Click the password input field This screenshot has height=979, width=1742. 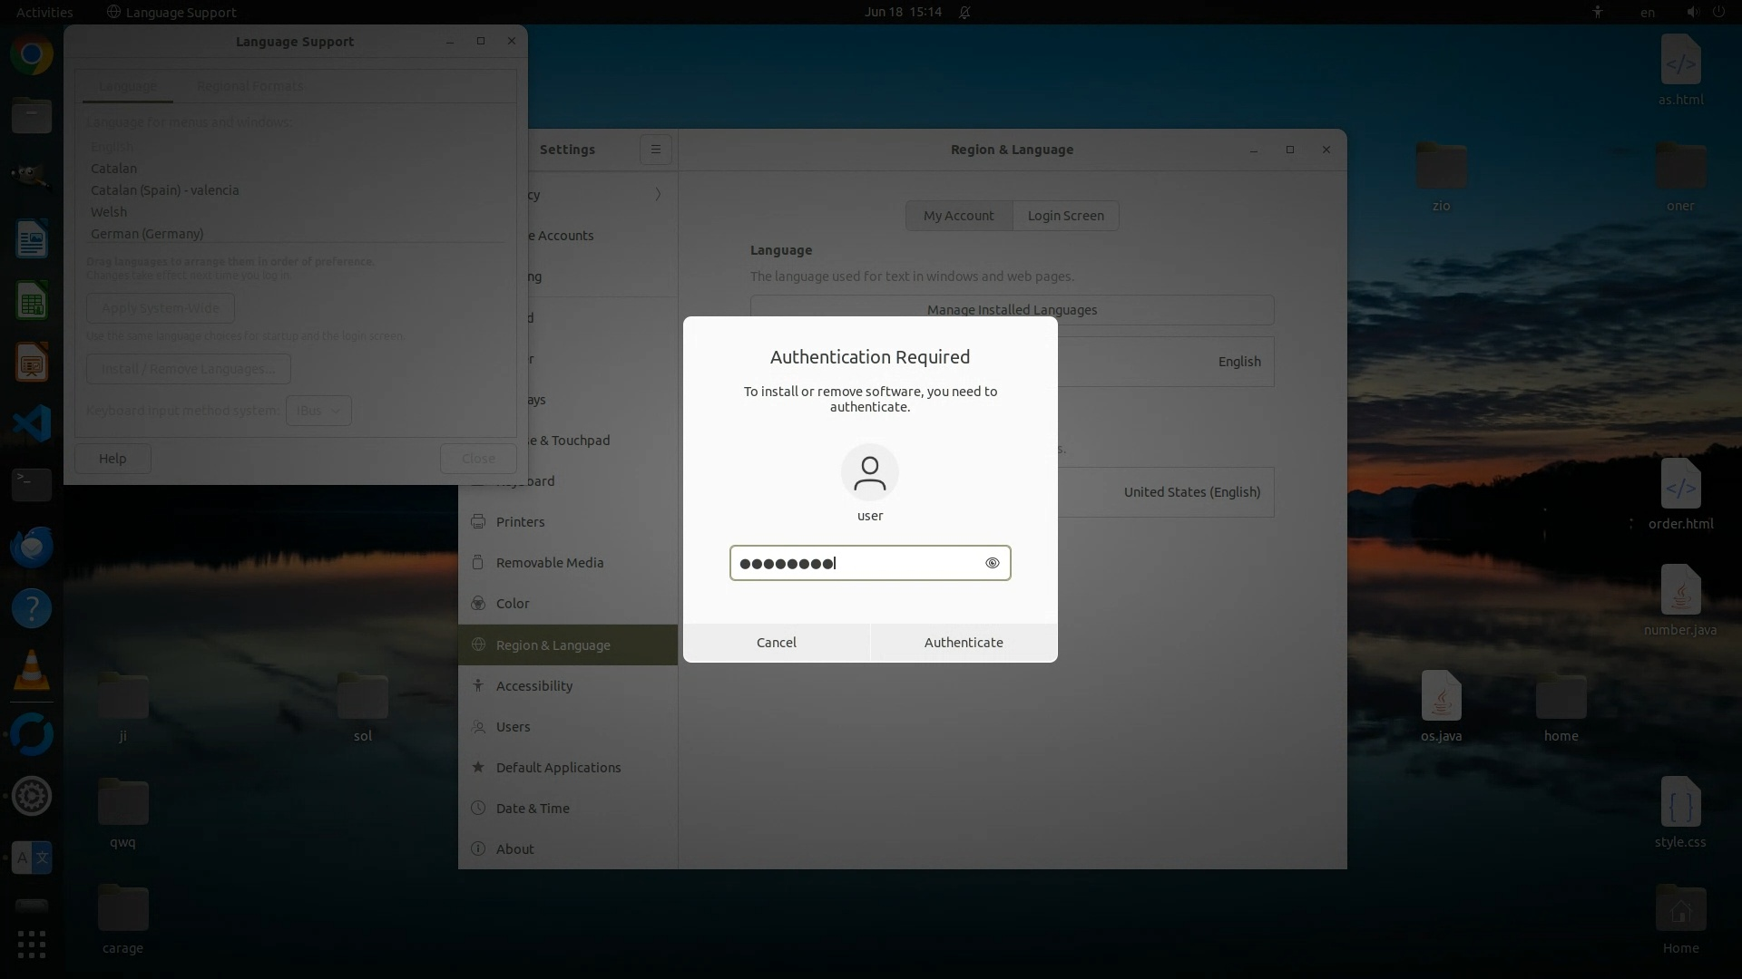[x=857, y=563]
